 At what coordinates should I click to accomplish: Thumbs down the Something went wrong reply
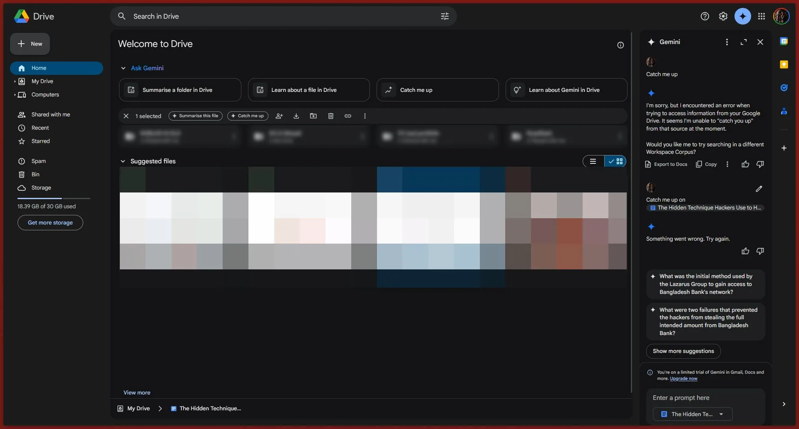(x=760, y=251)
